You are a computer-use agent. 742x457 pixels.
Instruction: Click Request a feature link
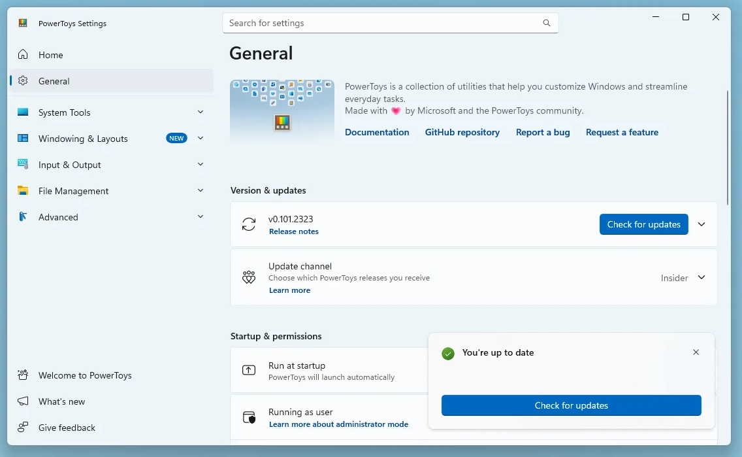pos(622,132)
